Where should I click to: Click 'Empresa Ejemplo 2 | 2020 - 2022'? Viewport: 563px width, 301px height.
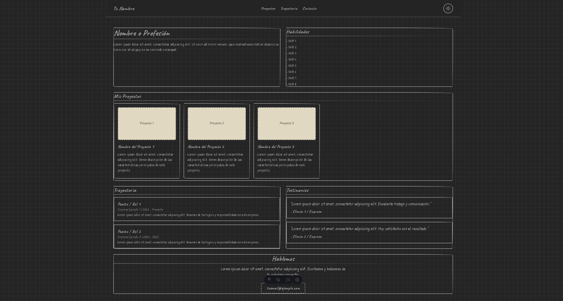pos(138,237)
